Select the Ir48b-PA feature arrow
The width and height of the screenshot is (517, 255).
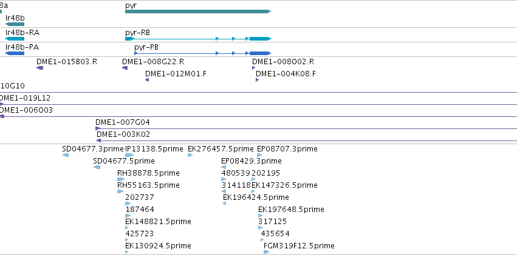pos(15,53)
